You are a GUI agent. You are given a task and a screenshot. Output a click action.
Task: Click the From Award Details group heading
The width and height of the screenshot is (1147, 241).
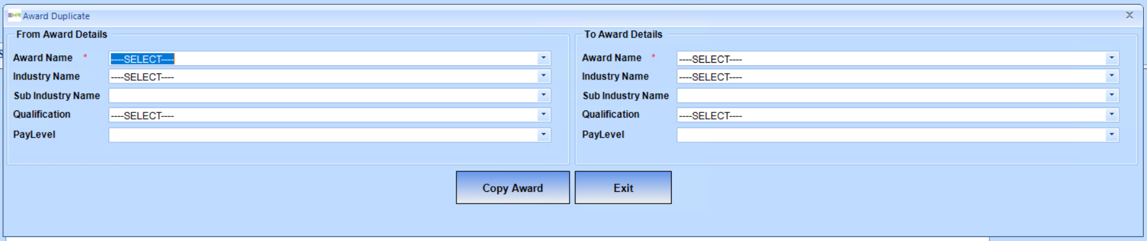pos(61,34)
